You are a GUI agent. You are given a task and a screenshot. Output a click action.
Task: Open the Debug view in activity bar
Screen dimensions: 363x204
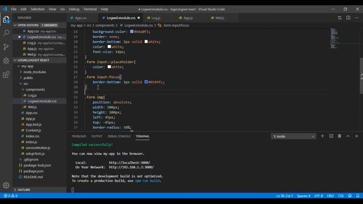[6, 61]
